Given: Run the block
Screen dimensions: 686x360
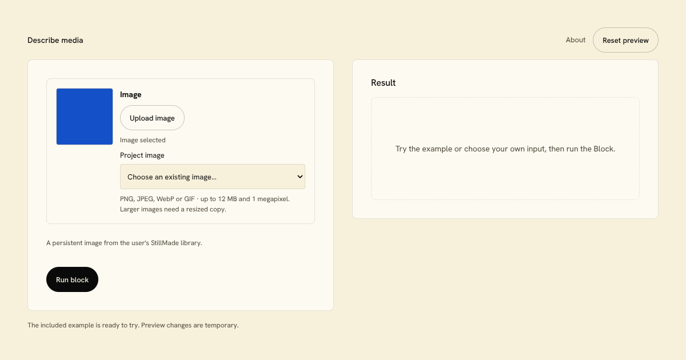Looking at the screenshot, I should [72, 279].
